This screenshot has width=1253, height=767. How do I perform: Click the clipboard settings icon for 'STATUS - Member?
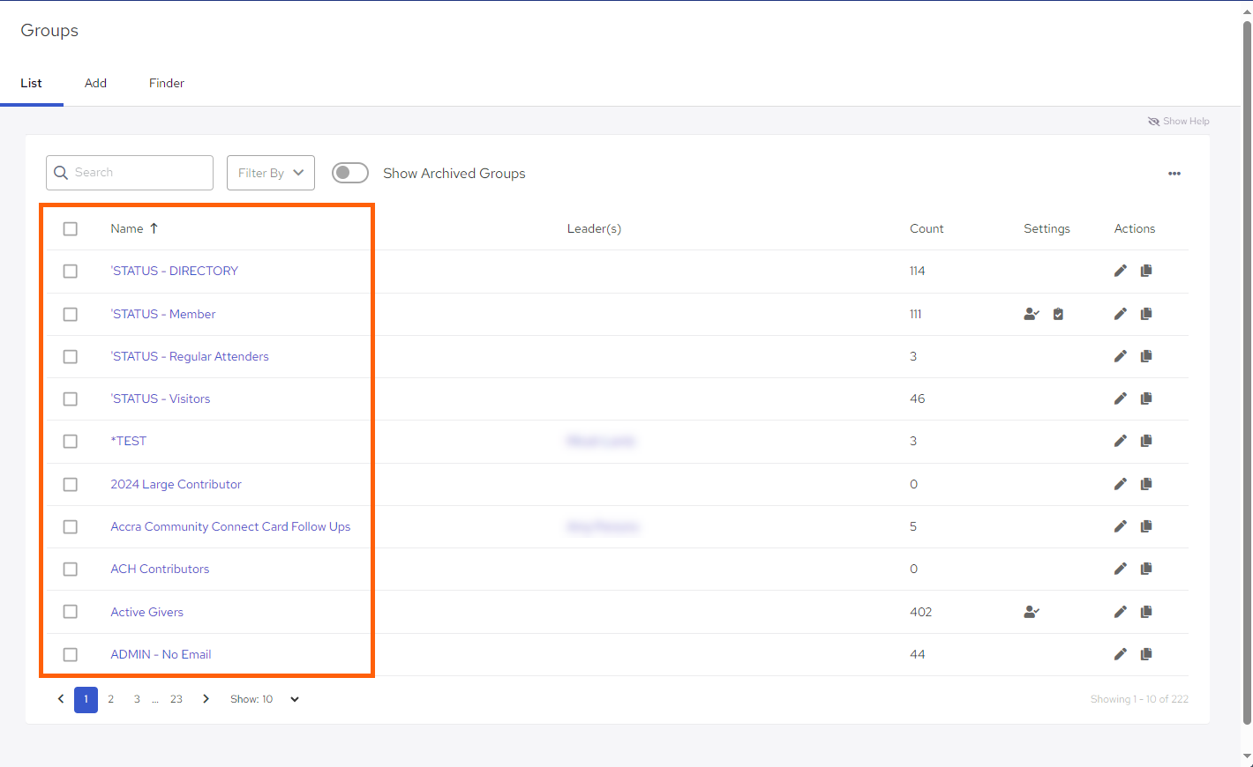(x=1058, y=314)
